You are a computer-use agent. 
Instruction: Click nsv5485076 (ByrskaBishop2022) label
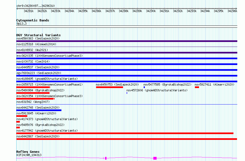click(40, 125)
